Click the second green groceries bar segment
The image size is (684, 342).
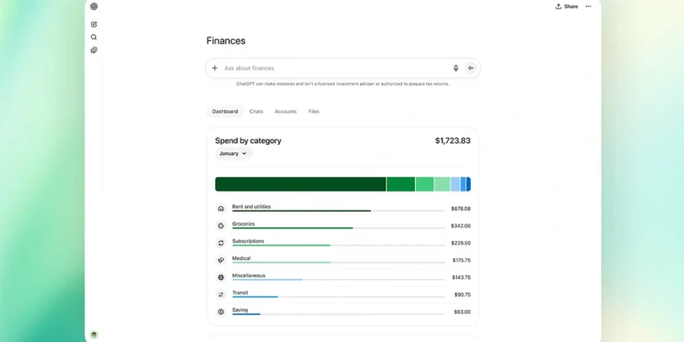pos(401,184)
